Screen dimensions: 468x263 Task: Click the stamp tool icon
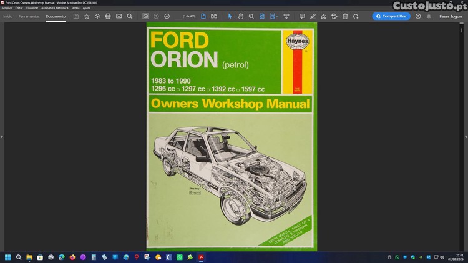334,16
